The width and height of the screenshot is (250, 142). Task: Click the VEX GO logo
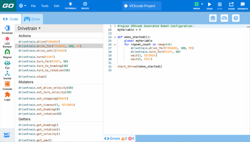coord(8,6)
